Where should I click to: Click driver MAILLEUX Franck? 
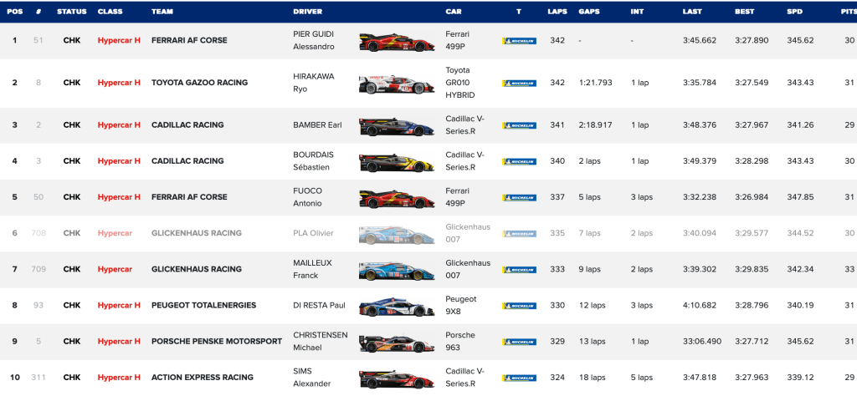click(313, 269)
